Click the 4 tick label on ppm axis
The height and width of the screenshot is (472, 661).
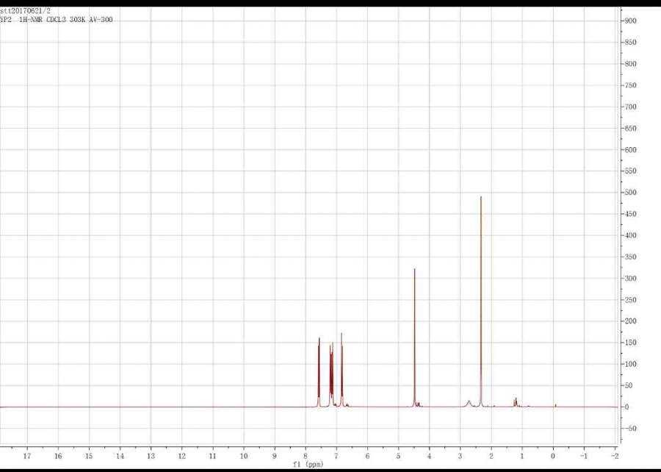pyautogui.click(x=429, y=456)
